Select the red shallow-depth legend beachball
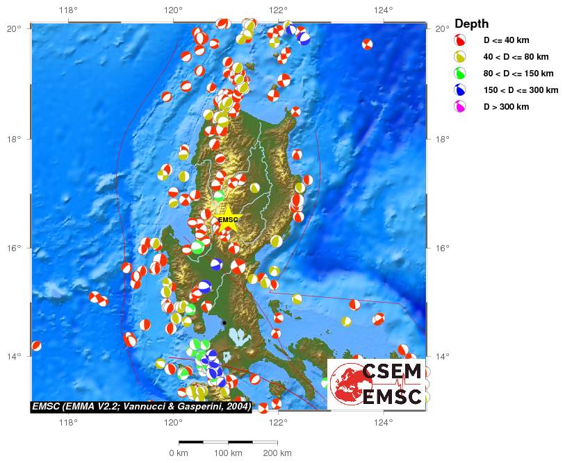565x463 pixels. 460,40
